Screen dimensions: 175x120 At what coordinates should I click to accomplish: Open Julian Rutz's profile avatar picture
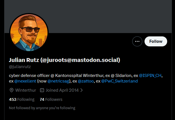29,33
